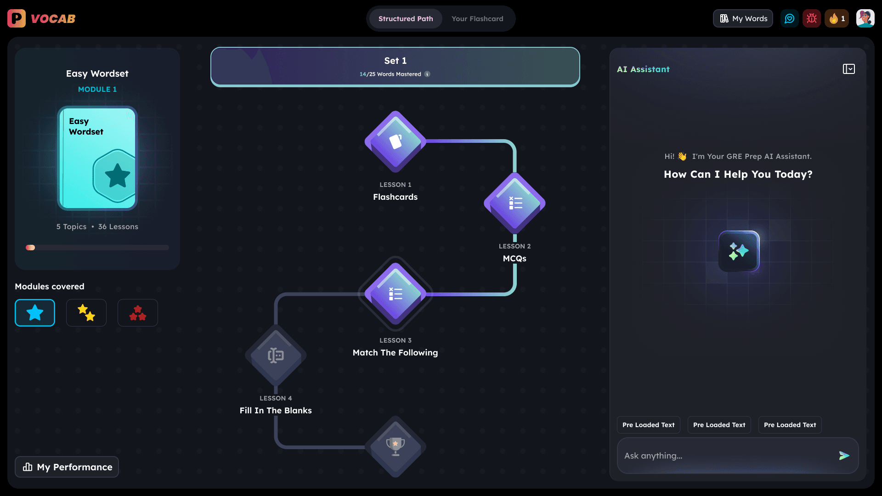
Task: Open Lesson 2 MCQs diamond icon
Action: tap(514, 203)
